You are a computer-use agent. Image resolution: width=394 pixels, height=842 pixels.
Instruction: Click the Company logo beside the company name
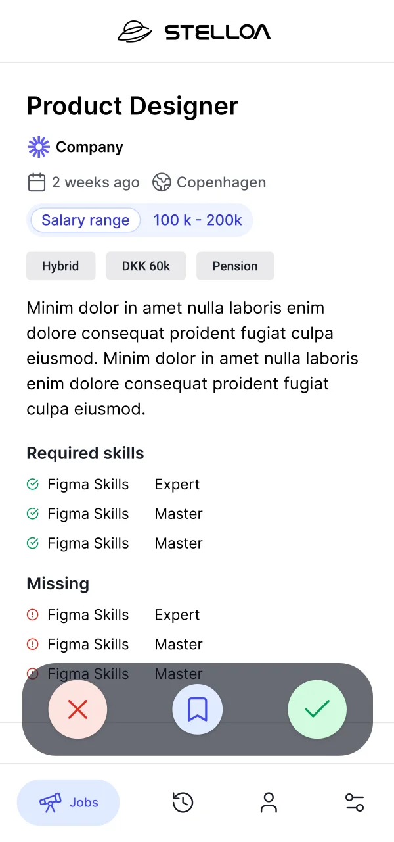pyautogui.click(x=39, y=147)
